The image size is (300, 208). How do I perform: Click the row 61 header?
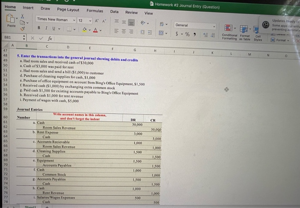[x=6, y=122]
